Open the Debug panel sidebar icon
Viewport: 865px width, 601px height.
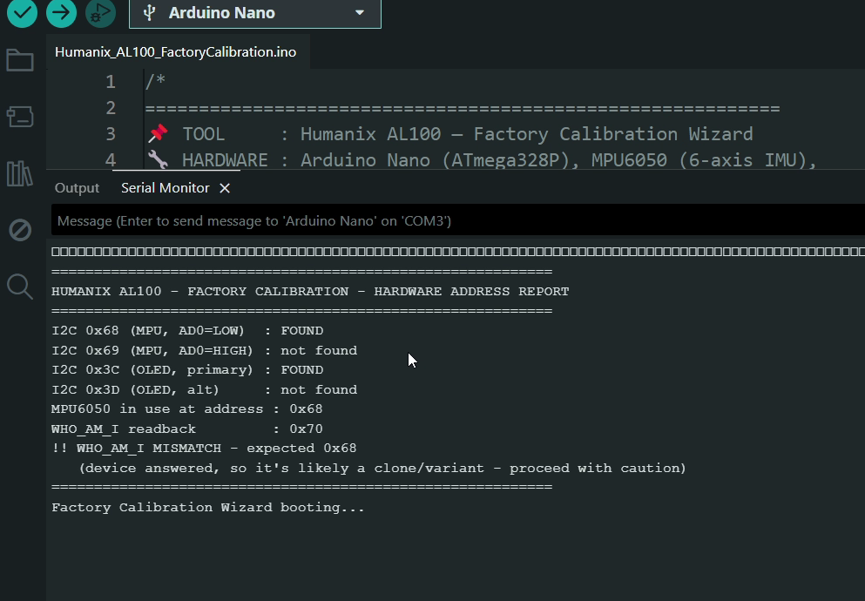pos(20,230)
